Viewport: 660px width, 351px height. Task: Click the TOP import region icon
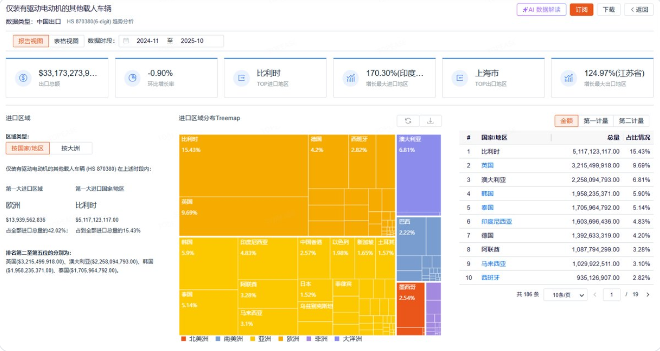242,78
